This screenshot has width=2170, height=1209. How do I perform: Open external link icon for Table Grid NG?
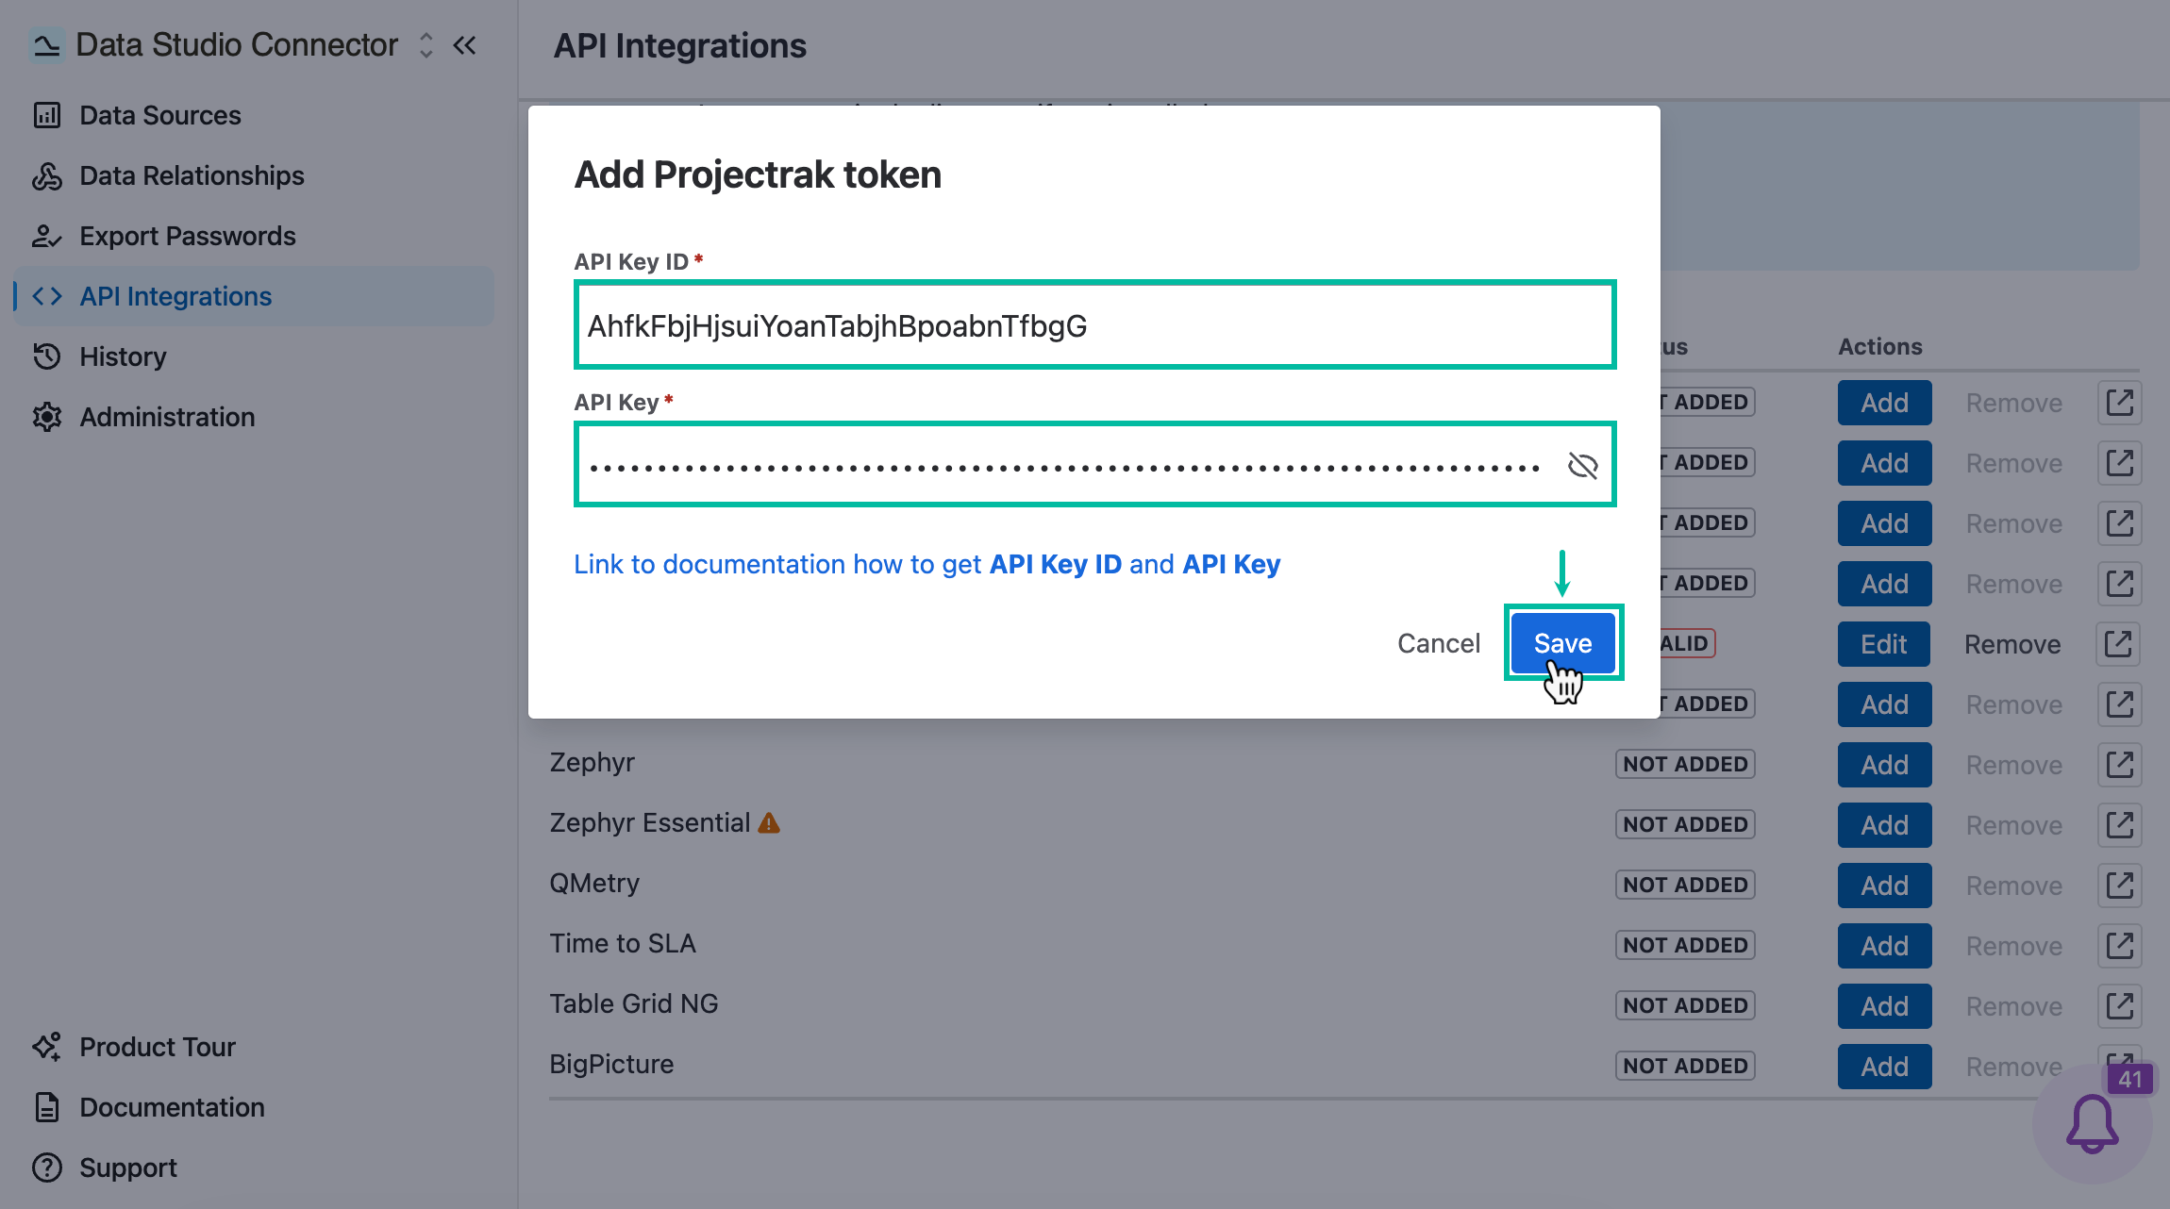point(2119,1006)
